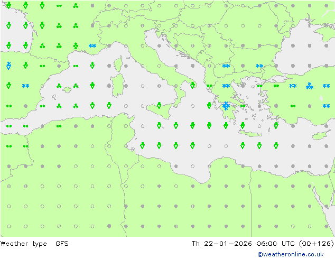
Task: Click the '06:00 UTC' time text
Action: click(x=276, y=243)
